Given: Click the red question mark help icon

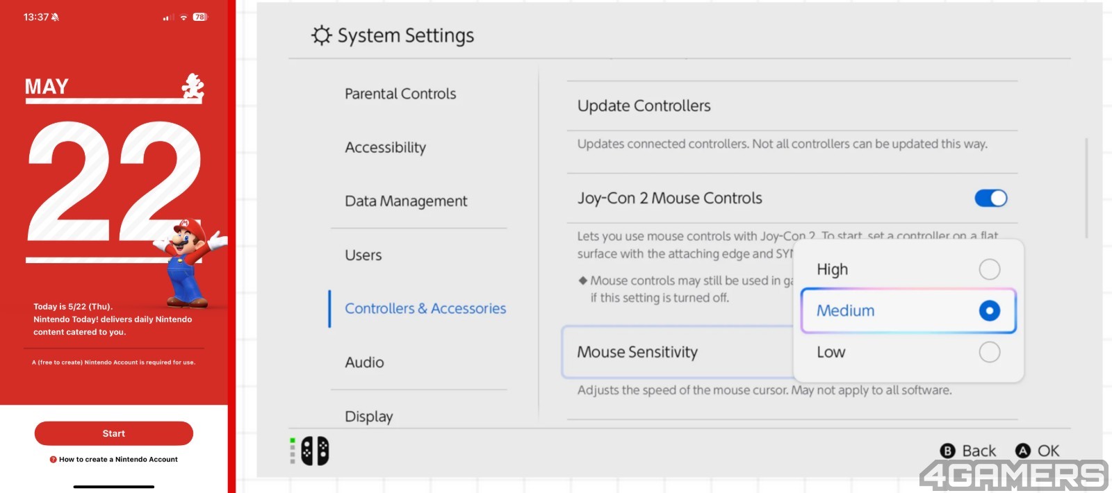Looking at the screenshot, I should (53, 460).
